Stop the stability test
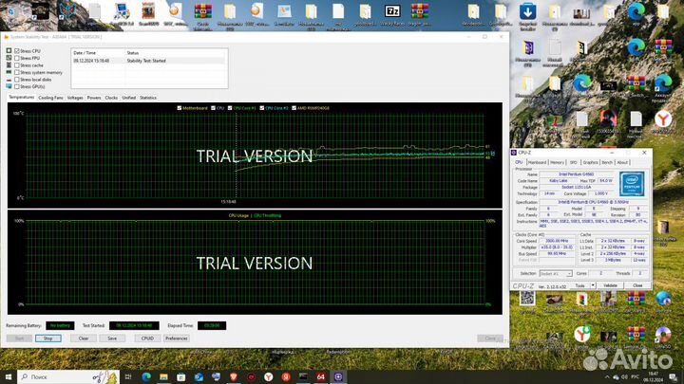Viewport: 684px width, 384px height. pyautogui.click(x=47, y=338)
